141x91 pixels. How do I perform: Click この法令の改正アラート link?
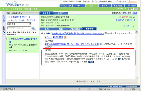click(126, 20)
